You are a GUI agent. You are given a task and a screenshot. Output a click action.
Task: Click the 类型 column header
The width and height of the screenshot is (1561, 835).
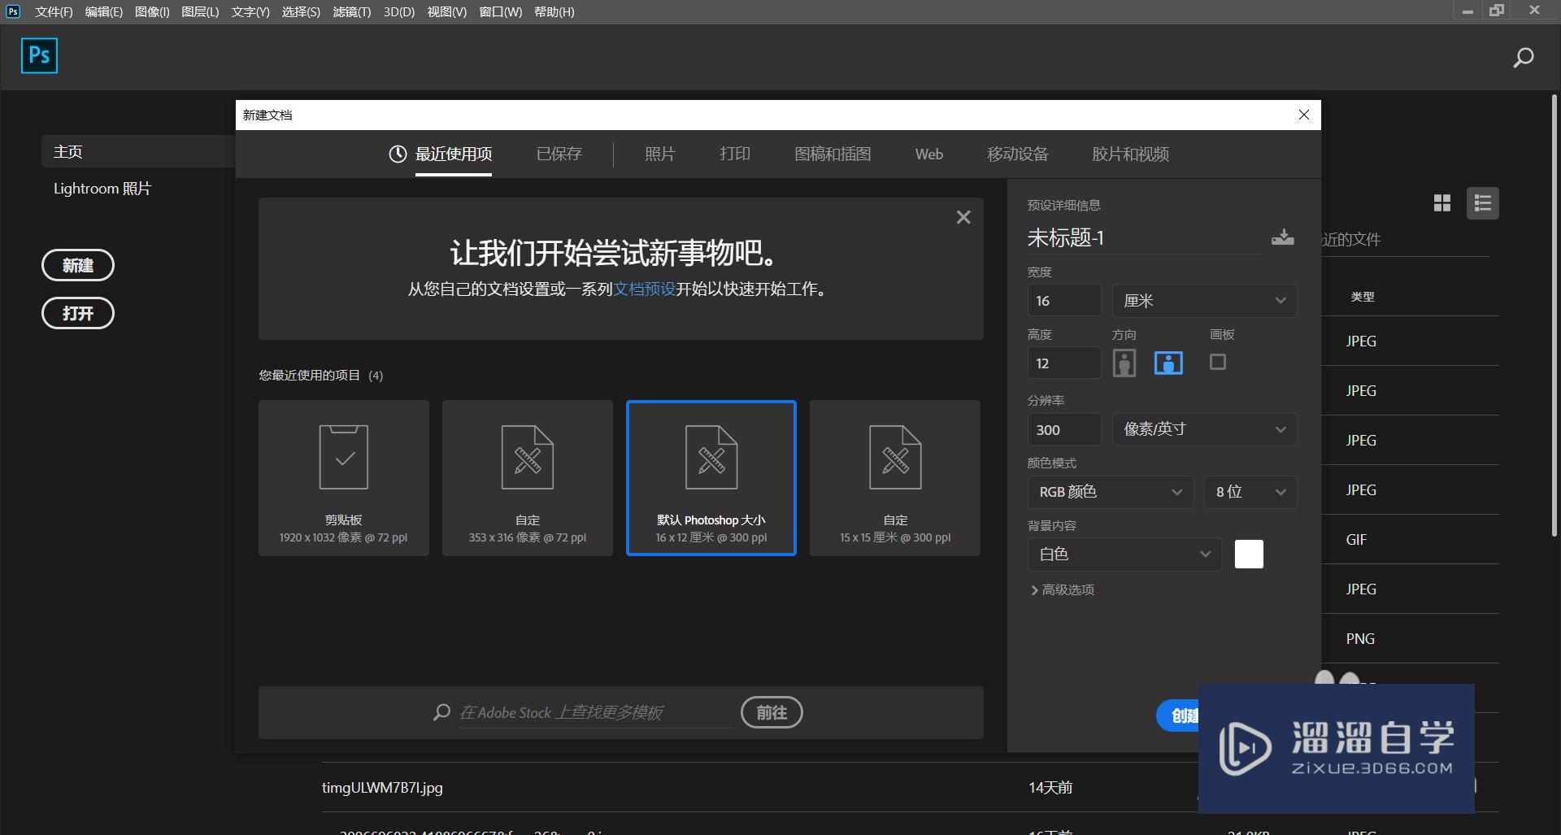tap(1363, 297)
